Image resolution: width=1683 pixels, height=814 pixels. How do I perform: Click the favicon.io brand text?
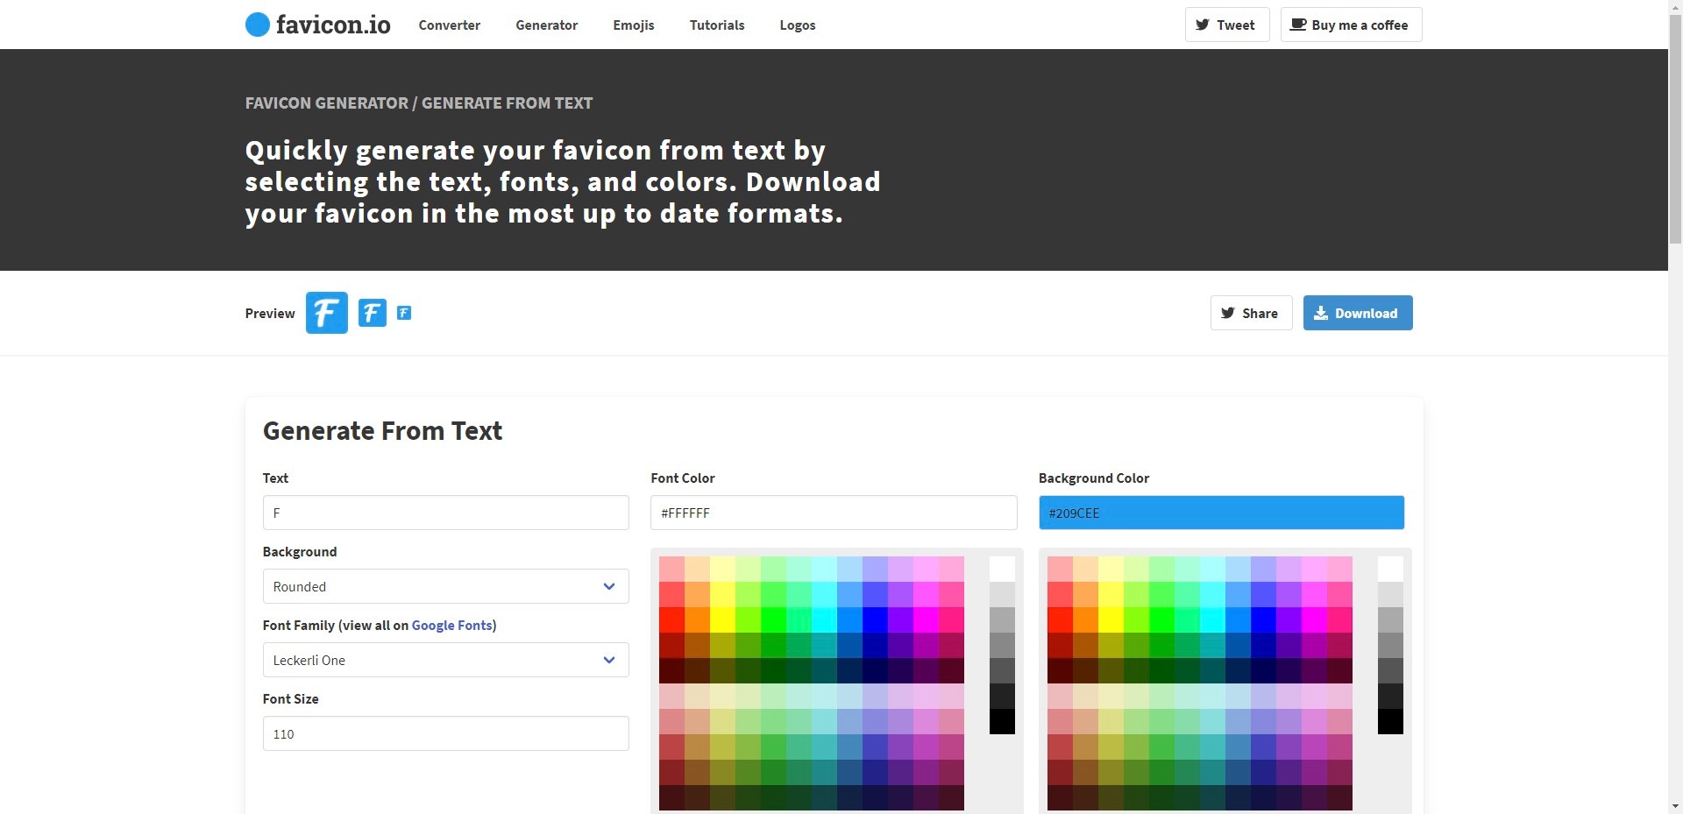point(333,25)
